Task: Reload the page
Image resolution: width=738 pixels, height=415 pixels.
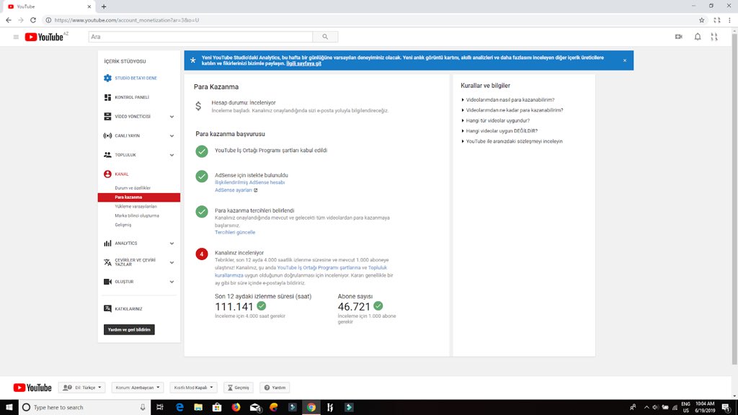Action: point(33,20)
